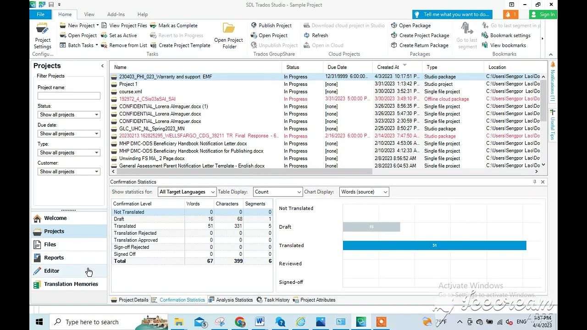Pin the Confirmation Statistics panel

coord(534,182)
